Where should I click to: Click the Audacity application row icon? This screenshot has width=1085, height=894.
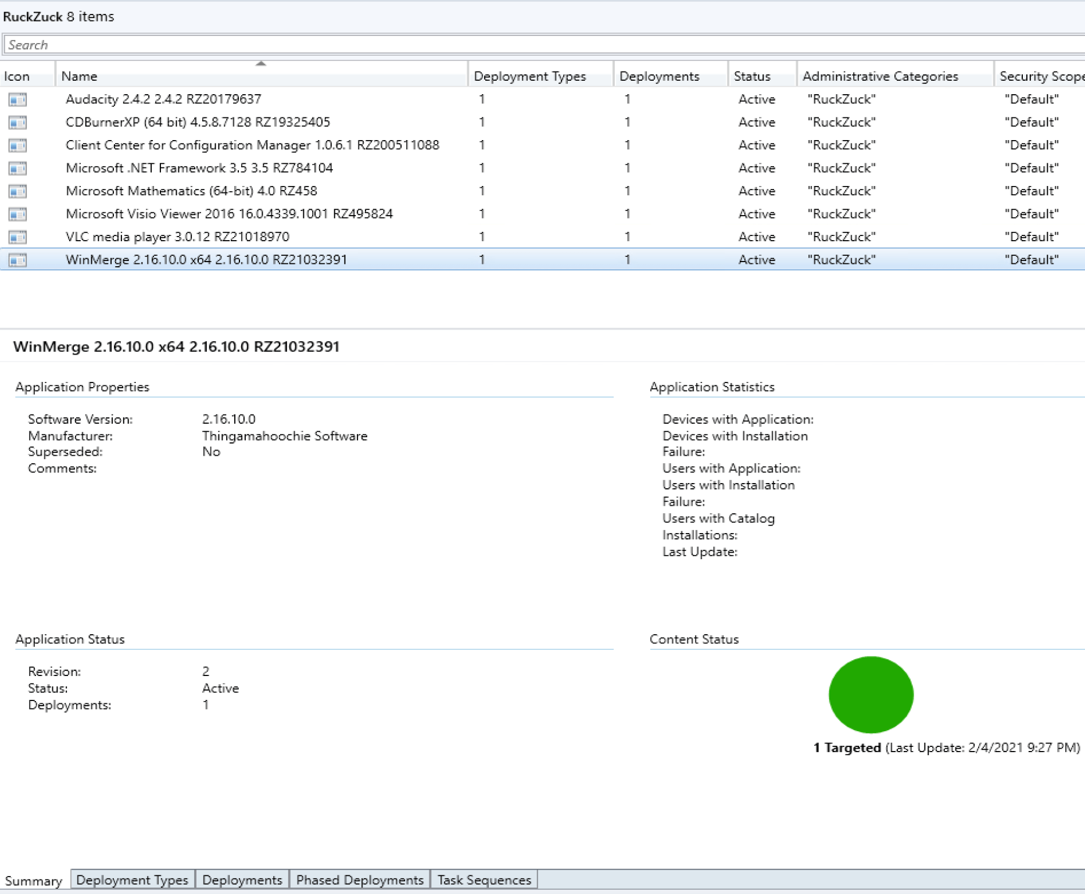tap(17, 99)
